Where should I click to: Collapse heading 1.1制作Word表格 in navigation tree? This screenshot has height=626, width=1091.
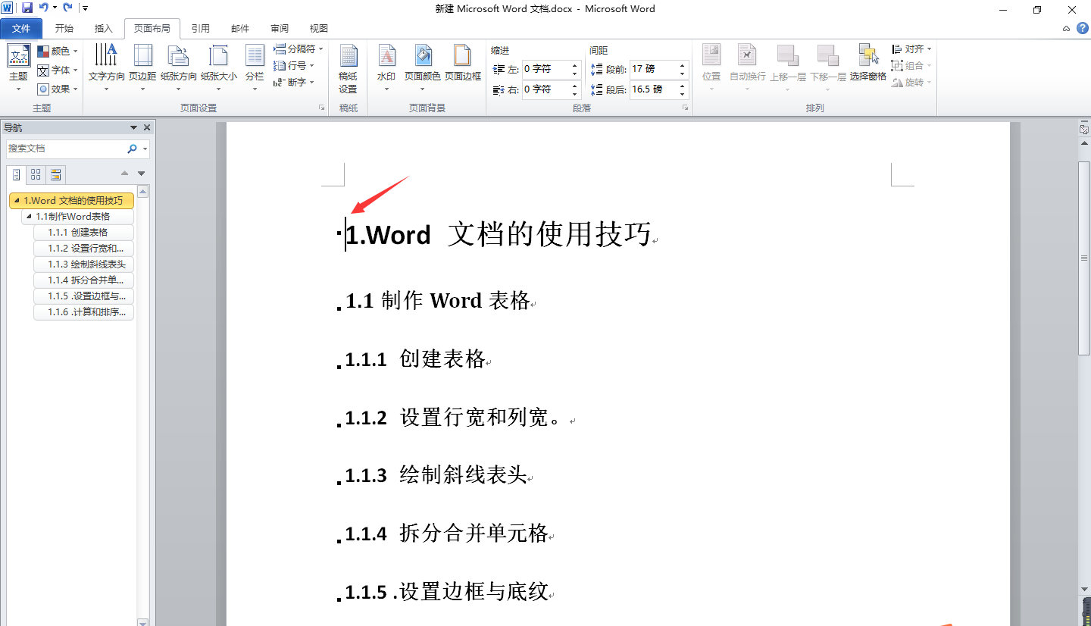(x=29, y=217)
